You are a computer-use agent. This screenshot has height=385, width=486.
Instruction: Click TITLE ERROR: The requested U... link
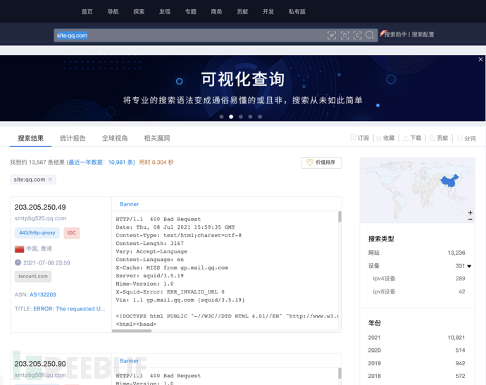click(x=69, y=309)
